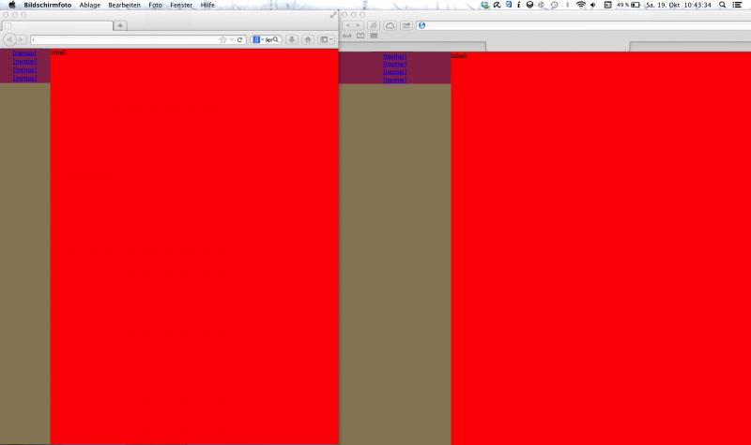Open the Safari Top Sites grid
The image size is (751, 445).
click(374, 36)
